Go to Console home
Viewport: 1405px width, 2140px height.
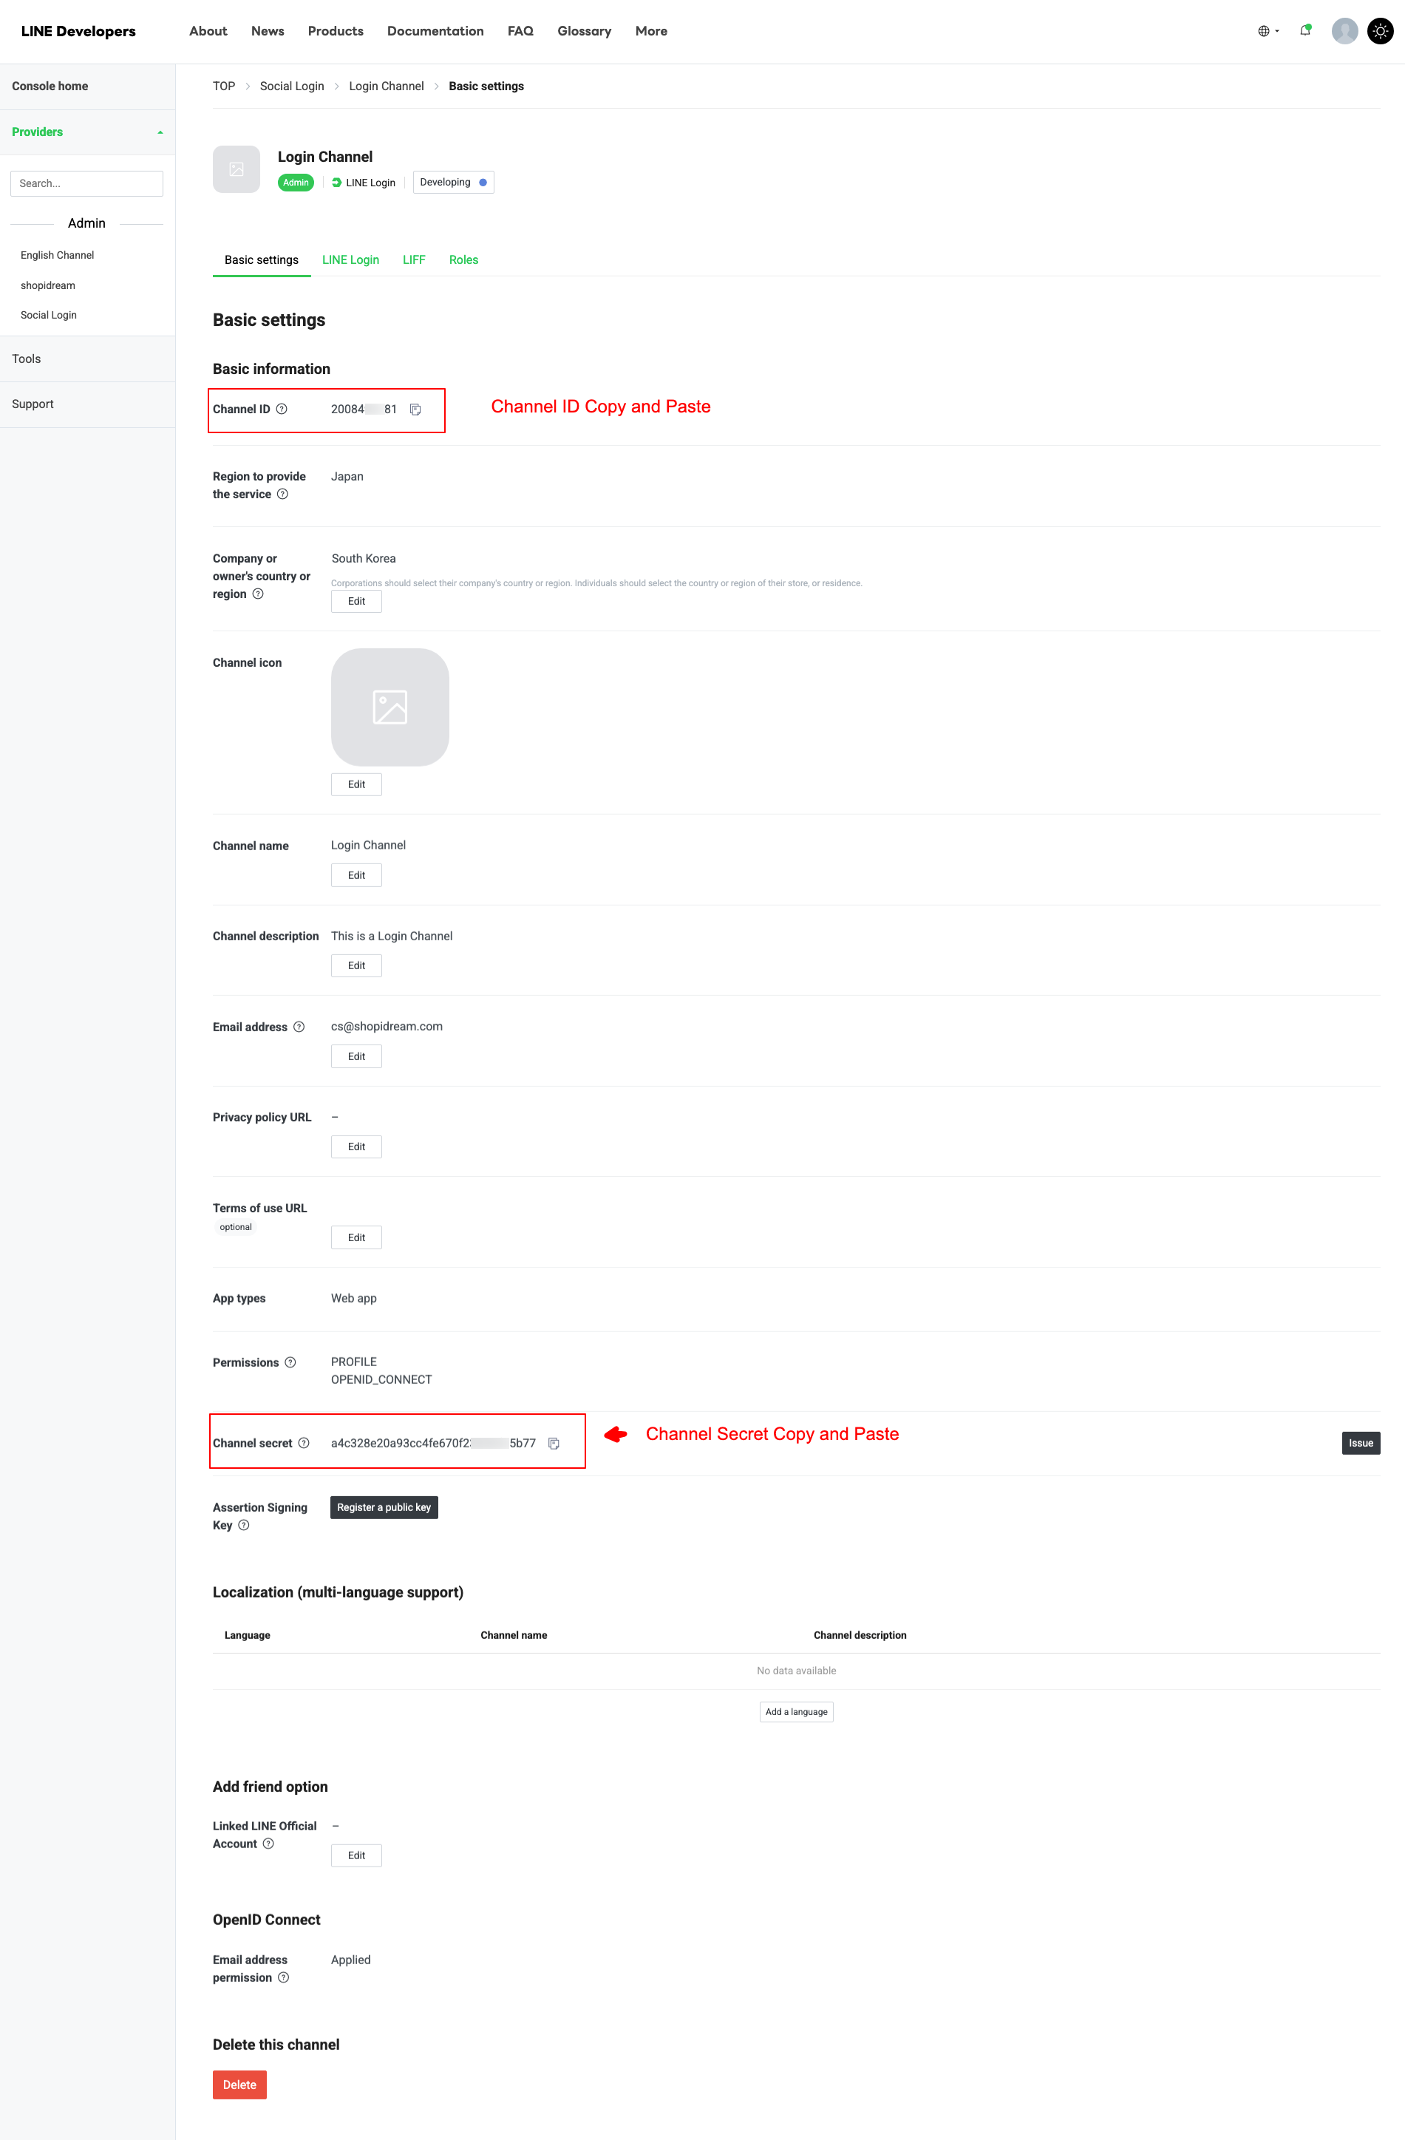point(87,86)
